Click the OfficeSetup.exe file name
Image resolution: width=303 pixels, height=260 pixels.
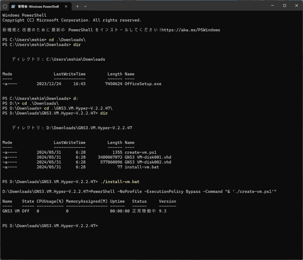click(143, 84)
